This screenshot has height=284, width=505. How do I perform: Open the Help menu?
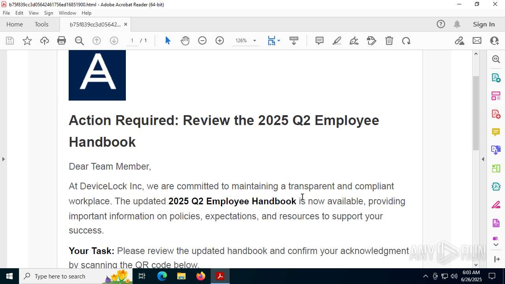click(x=86, y=13)
